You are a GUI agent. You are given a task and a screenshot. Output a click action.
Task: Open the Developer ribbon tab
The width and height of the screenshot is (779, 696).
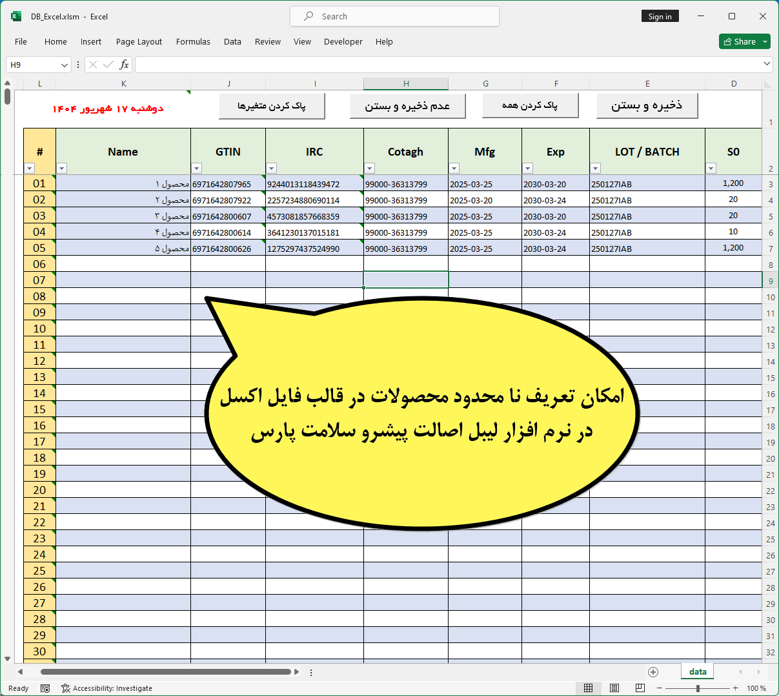tap(343, 41)
